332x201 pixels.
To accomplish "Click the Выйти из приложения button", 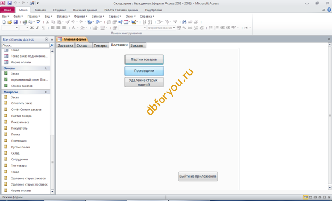I will tap(198, 176).
